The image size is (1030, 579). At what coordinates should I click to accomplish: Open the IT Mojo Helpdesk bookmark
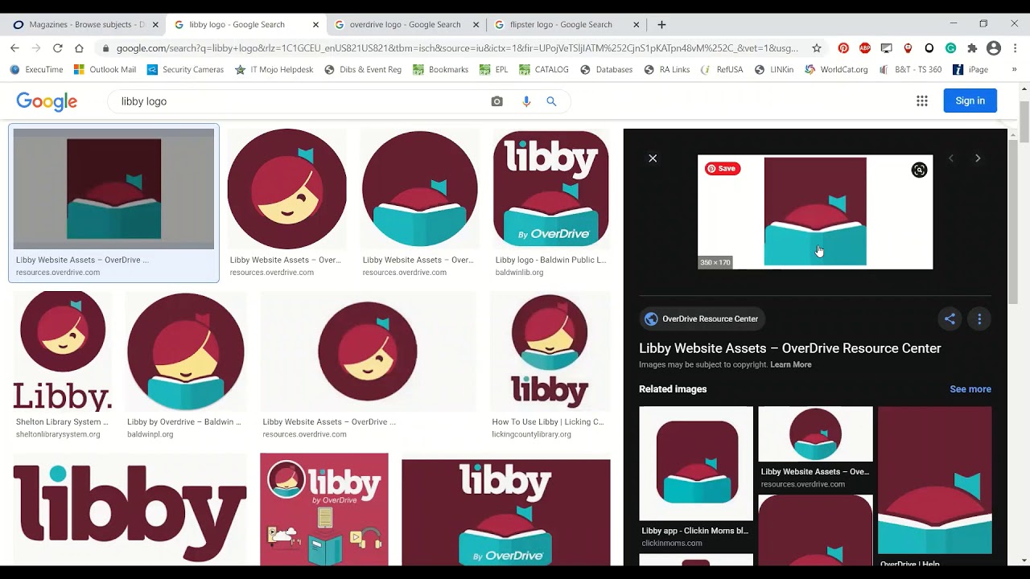pyautogui.click(x=274, y=69)
